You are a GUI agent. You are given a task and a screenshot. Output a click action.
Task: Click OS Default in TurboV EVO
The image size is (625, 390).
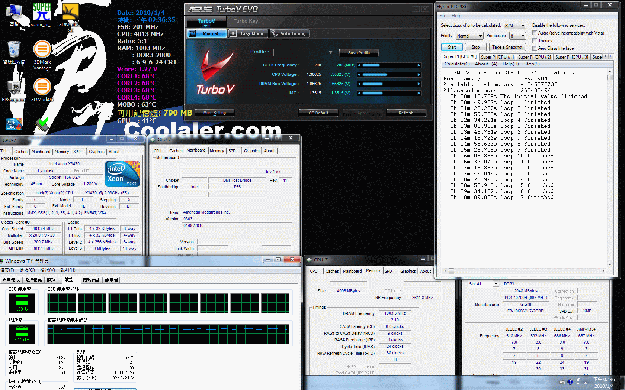click(318, 113)
